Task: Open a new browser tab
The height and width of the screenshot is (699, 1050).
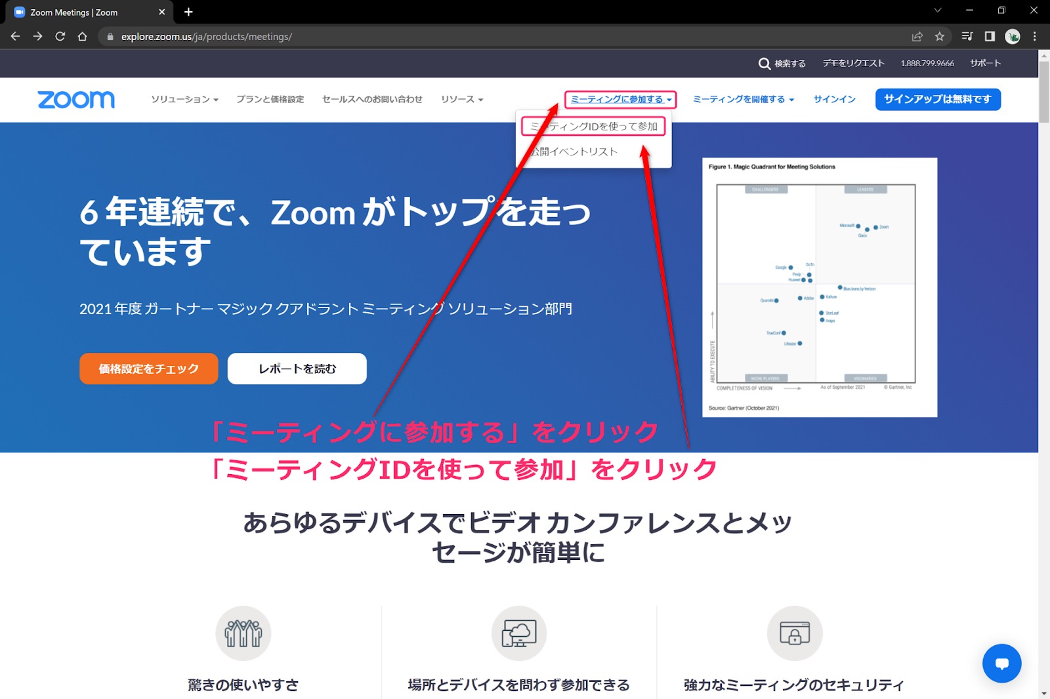Action: 188,12
